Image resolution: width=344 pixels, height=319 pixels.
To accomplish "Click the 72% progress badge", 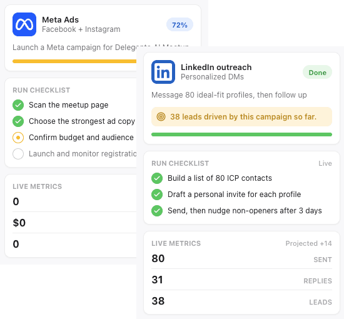I will 180,24.
